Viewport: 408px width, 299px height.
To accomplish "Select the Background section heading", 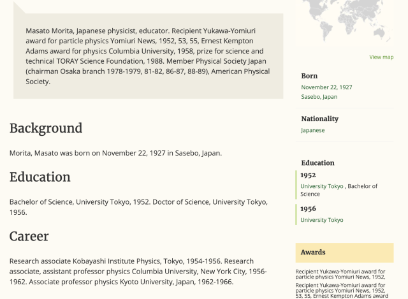I will 46,128.
